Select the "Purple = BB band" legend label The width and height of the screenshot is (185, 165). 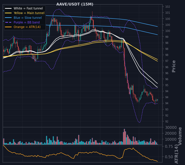tap(27, 22)
